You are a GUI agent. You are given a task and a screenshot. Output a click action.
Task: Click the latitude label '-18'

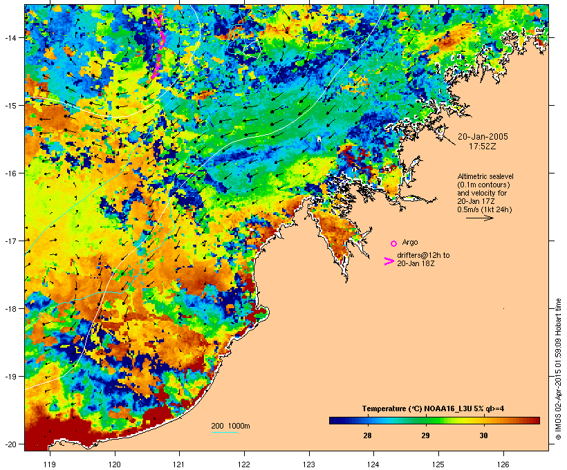coord(10,308)
